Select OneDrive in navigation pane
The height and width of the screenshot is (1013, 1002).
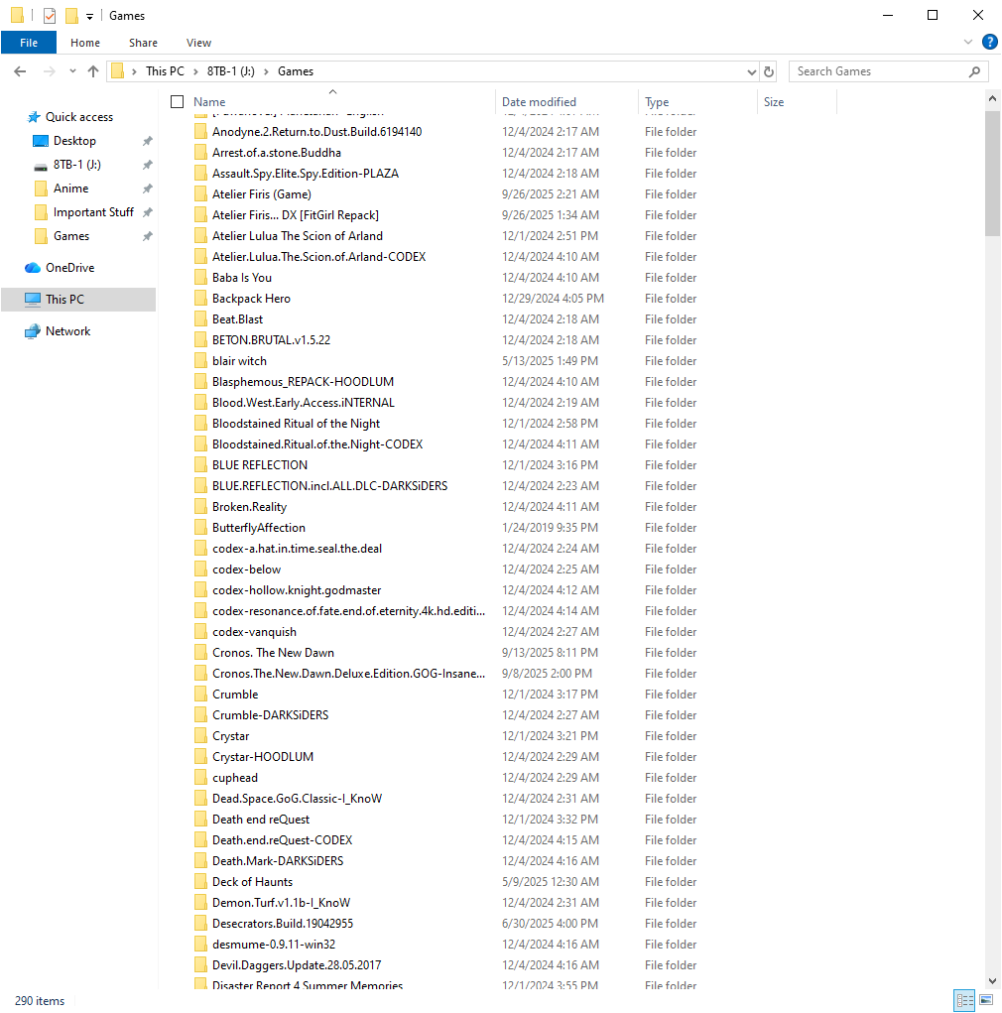[x=69, y=268]
